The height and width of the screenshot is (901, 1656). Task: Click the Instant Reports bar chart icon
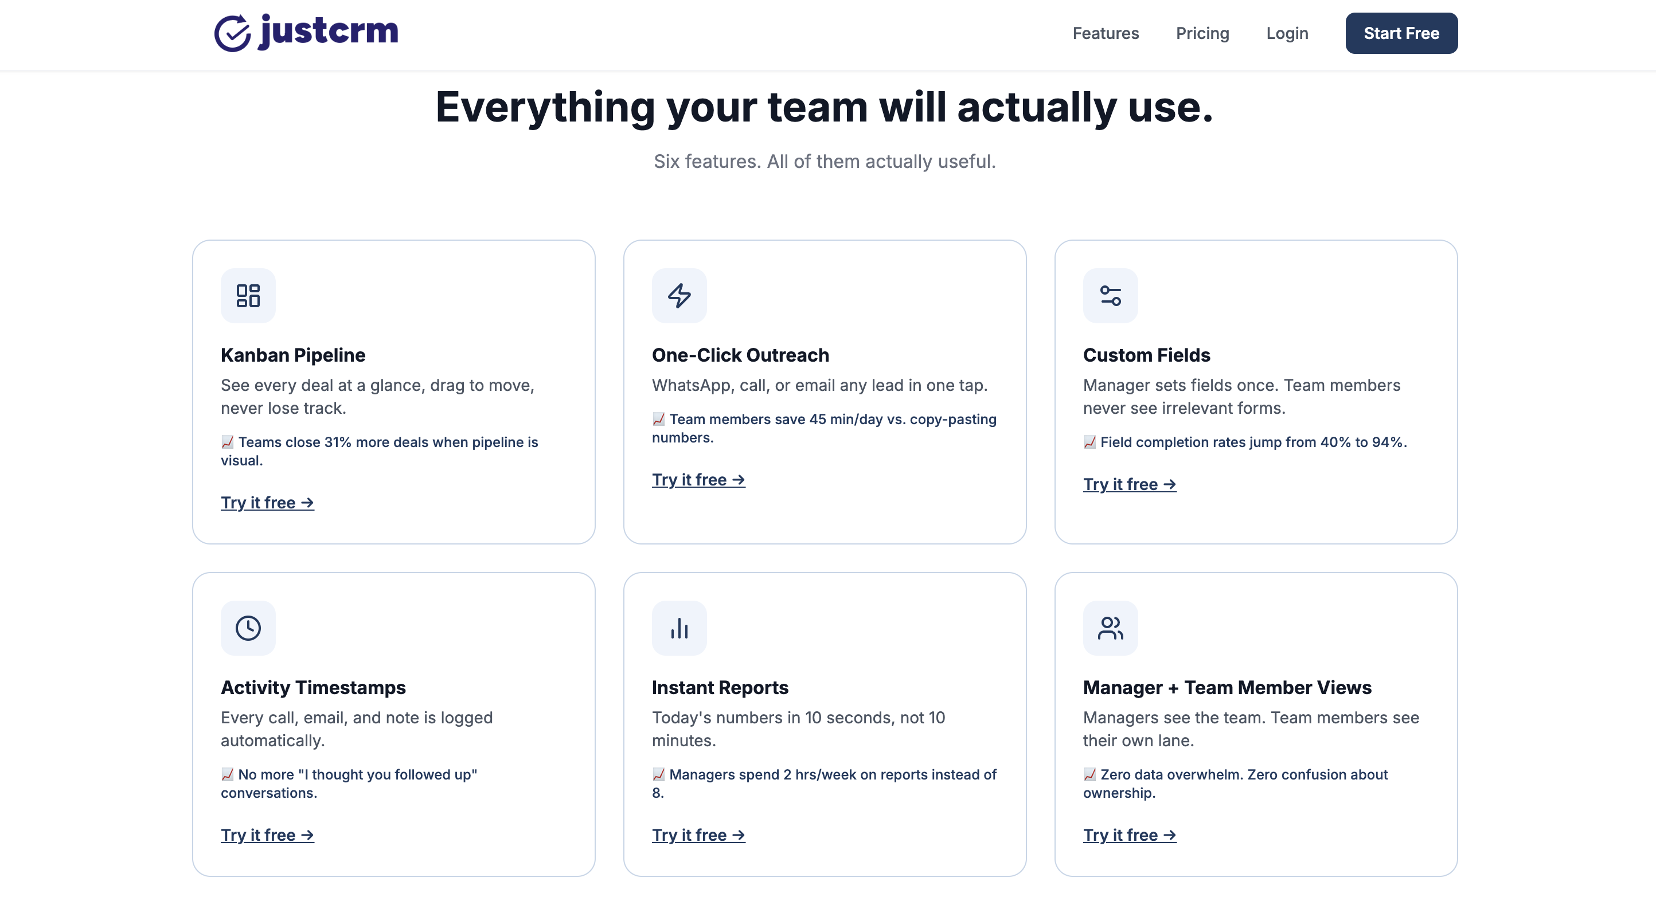[x=679, y=628]
